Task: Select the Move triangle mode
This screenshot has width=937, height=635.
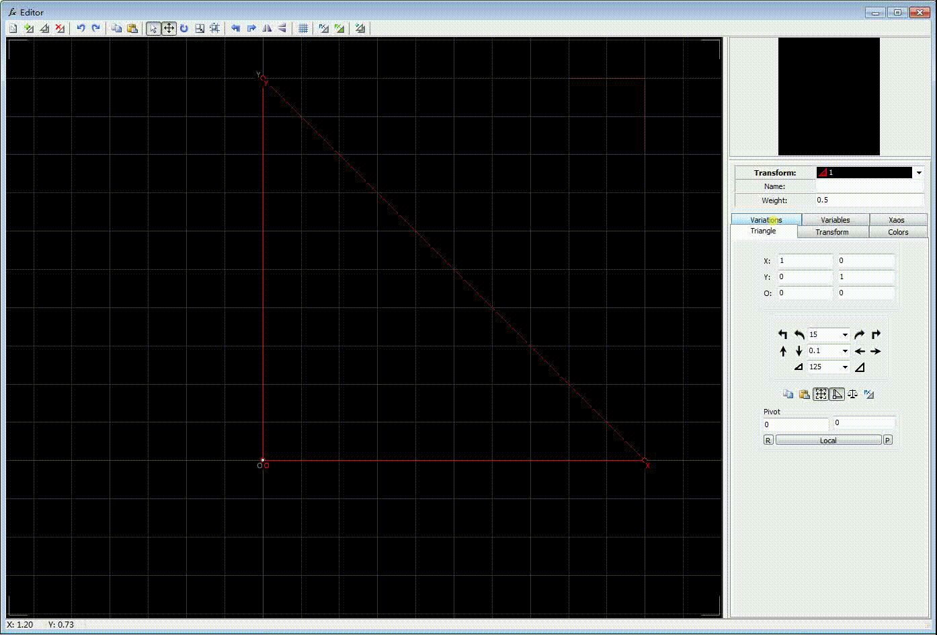Action: coord(169,28)
